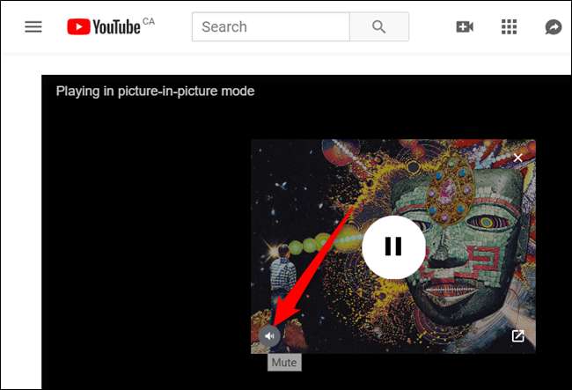Open the messages share bubble icon
This screenshot has width=572, height=390.
(x=553, y=27)
